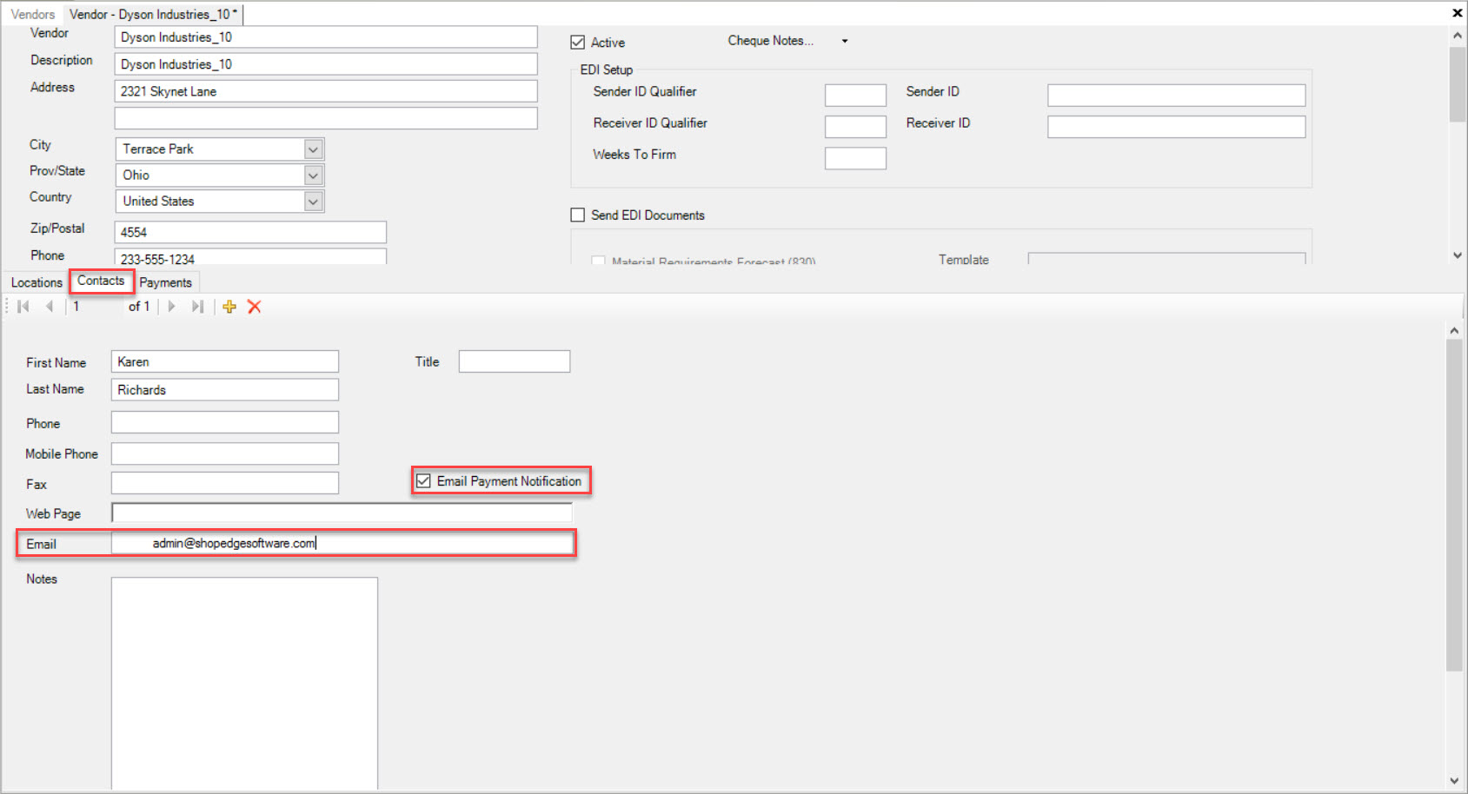This screenshot has height=794, width=1468.
Task: Click the Cheque Notes button
Action: (771, 41)
